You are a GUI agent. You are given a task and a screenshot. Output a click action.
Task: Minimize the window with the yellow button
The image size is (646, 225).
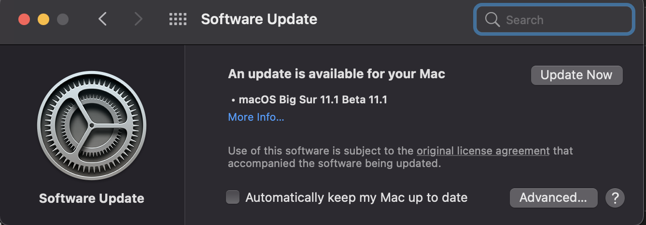pos(43,19)
